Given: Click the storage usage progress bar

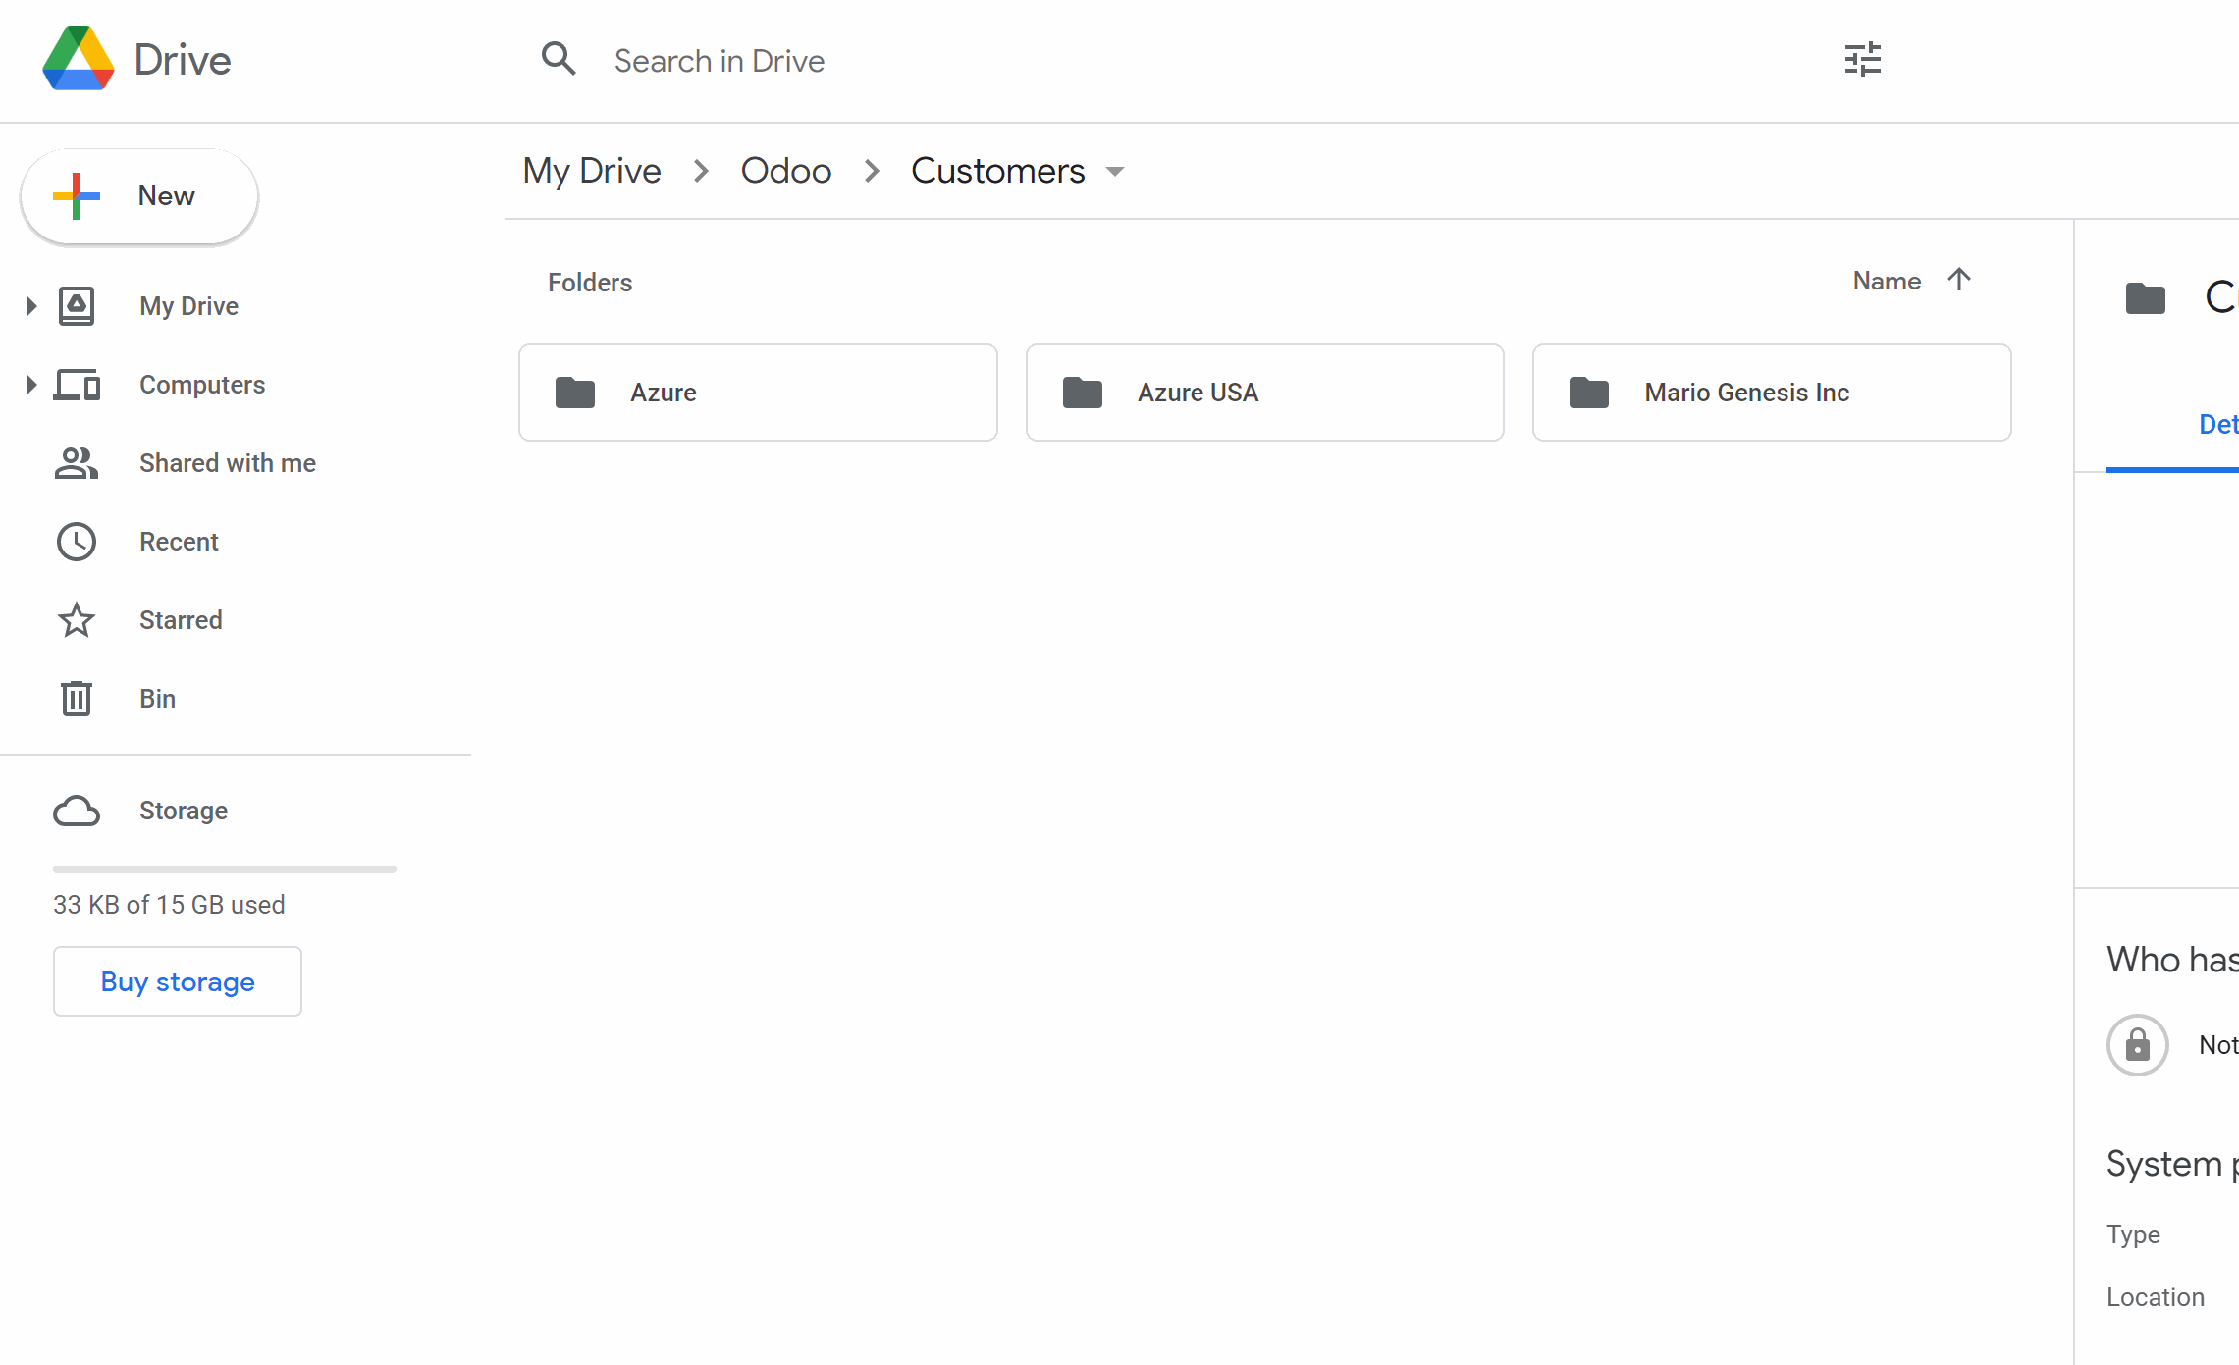Looking at the screenshot, I should (225, 869).
